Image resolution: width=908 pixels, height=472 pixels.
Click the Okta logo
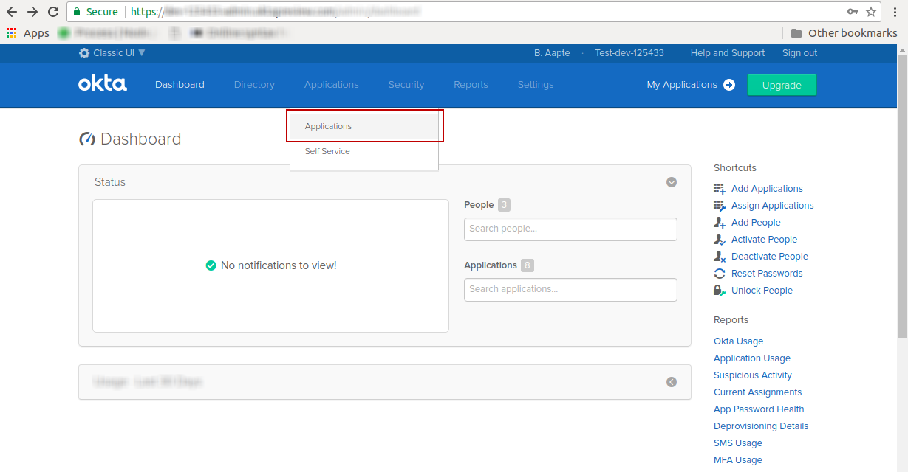pyautogui.click(x=102, y=84)
